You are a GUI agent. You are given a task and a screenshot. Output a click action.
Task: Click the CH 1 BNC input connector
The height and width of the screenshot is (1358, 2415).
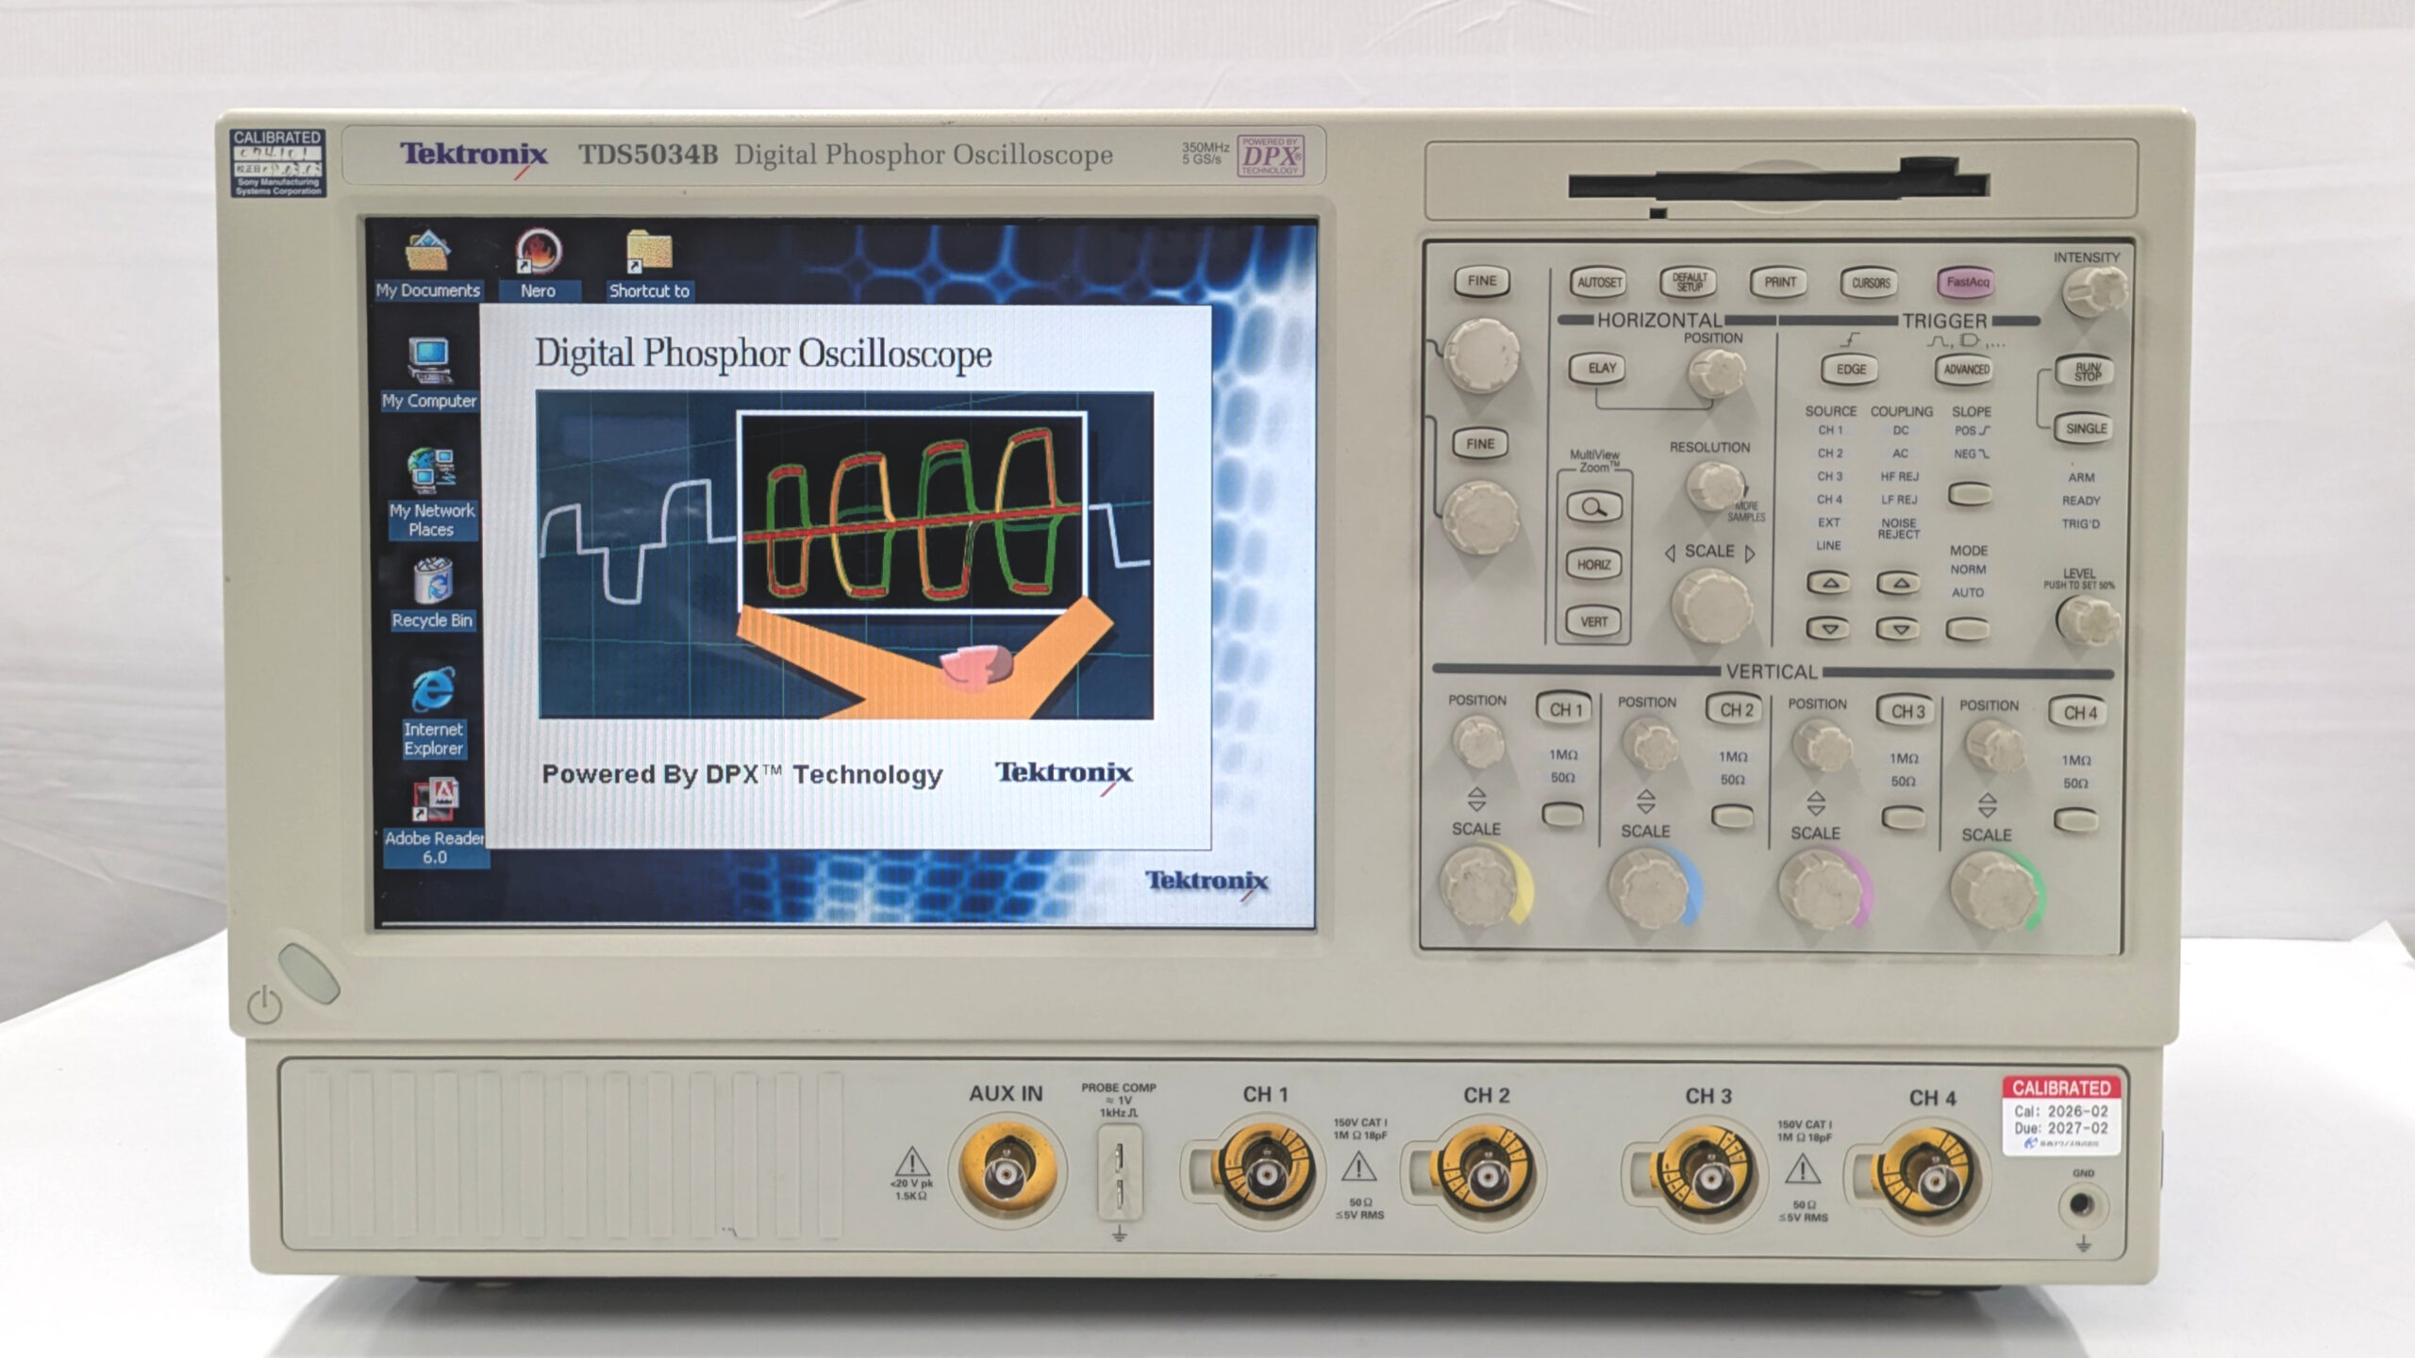pos(1265,1172)
